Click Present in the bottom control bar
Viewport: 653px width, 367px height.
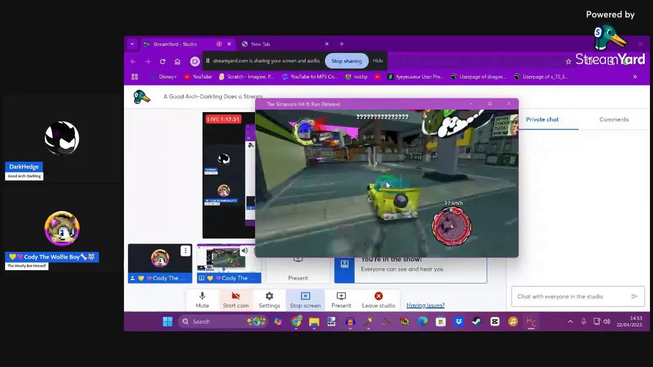click(341, 300)
